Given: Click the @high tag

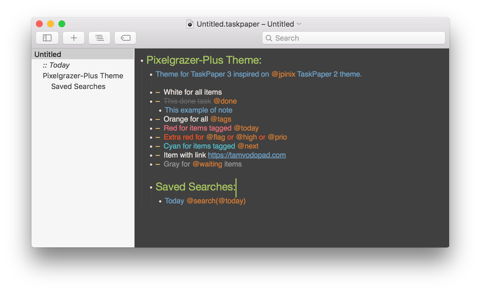Looking at the screenshot, I should click(x=246, y=137).
